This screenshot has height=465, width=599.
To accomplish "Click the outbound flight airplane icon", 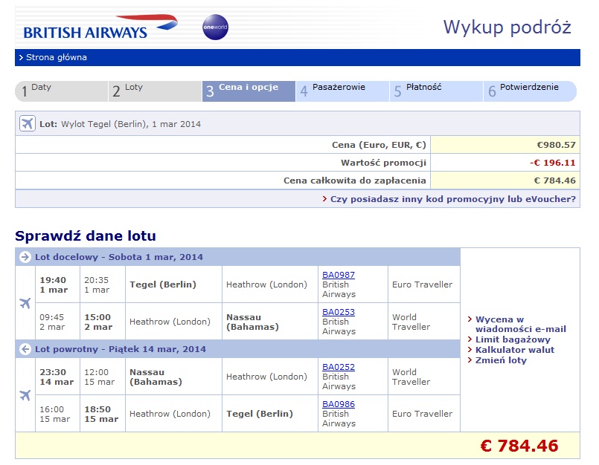I will click(x=25, y=303).
